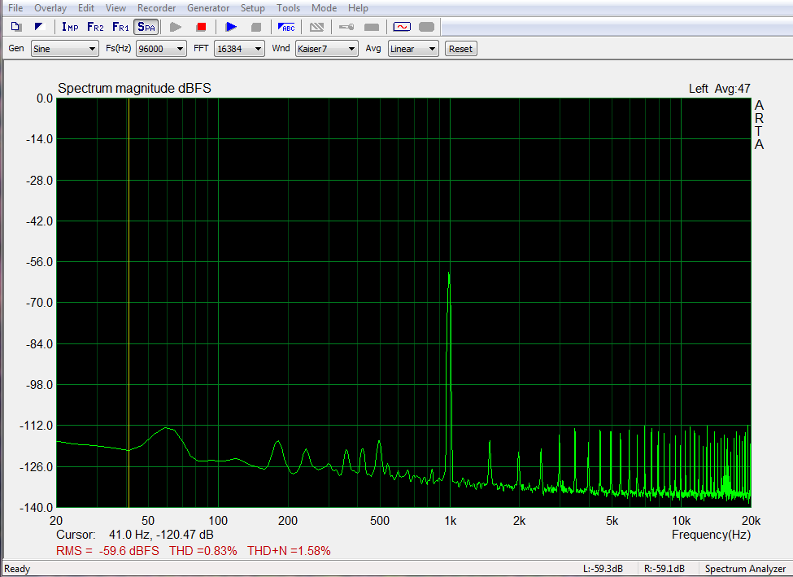
Task: Open the Mode menu
Action: [325, 8]
